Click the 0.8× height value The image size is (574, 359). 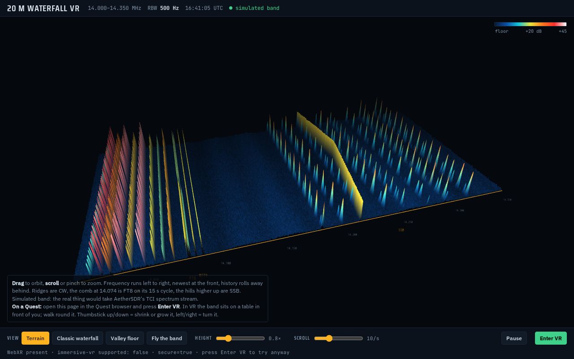coord(275,338)
